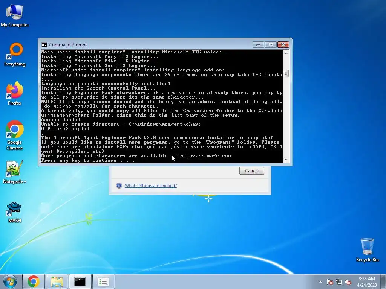Click the '0 File(s) copied' line
This screenshot has height=289, width=386.
65,129
